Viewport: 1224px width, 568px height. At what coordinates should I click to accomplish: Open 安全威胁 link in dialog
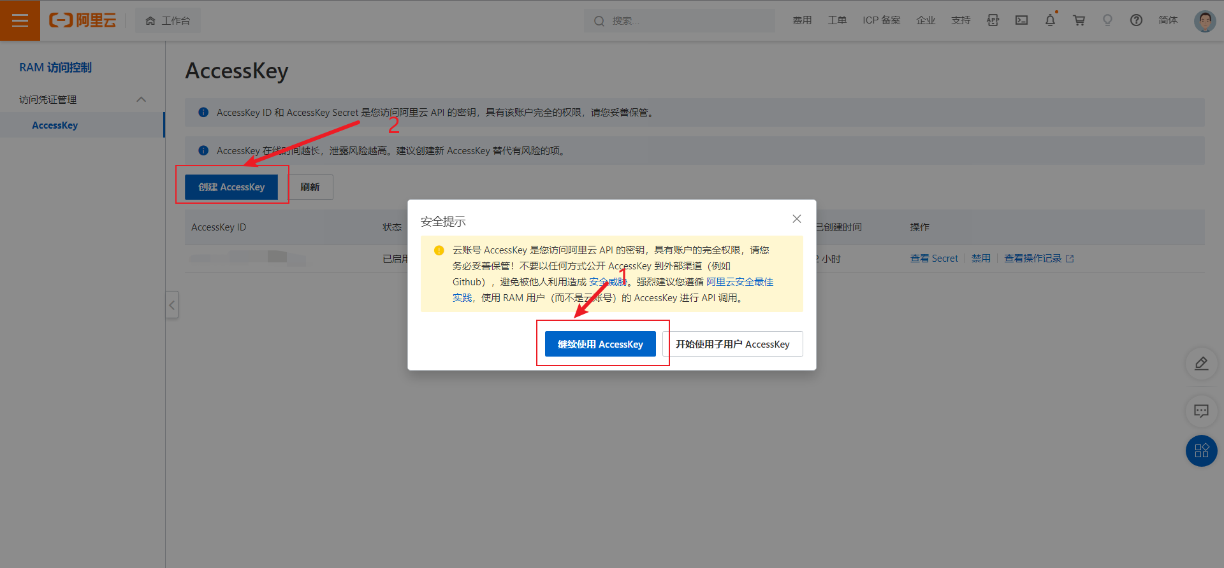click(608, 282)
